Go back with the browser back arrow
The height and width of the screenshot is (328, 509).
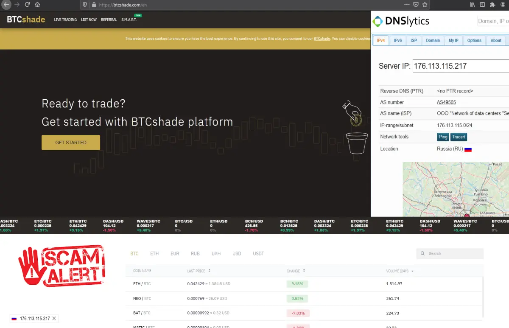pos(6,5)
